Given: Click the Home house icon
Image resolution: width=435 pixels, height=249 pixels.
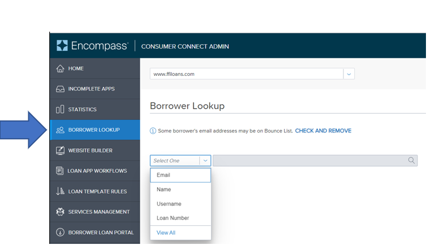Looking at the screenshot, I should pyautogui.click(x=60, y=68).
